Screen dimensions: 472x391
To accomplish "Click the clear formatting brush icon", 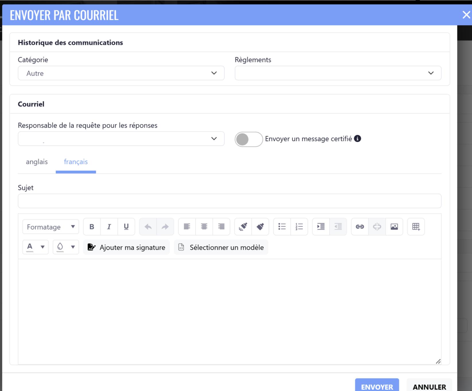I will click(x=260, y=227).
